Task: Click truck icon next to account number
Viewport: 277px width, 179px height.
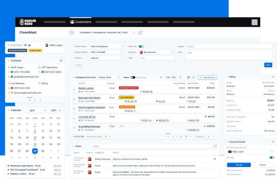Action: click(30, 45)
